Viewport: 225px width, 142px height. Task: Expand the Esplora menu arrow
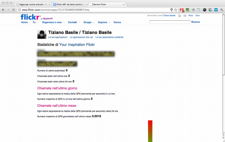tap(110, 22)
